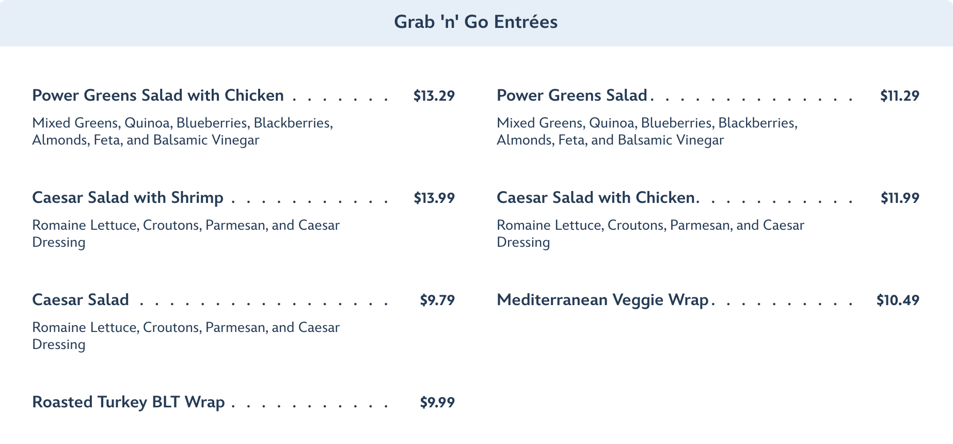
Task: Click the $13.29 price
Action: click(x=434, y=96)
